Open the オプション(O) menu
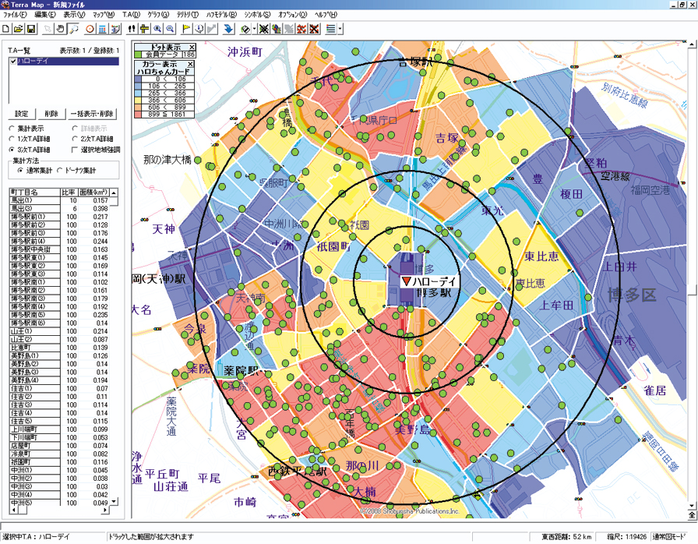 [292, 15]
